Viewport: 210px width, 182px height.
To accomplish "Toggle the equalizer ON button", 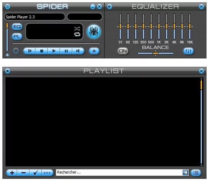I will (x=123, y=51).
